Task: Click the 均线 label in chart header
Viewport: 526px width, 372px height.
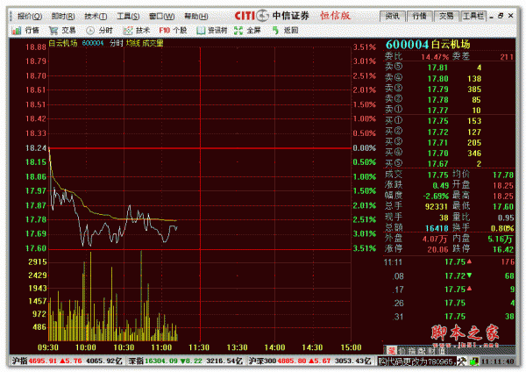Action: (133, 43)
